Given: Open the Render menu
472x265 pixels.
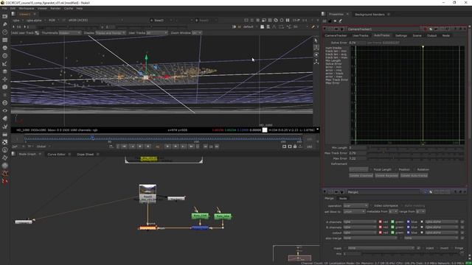Looking at the screenshot, I should [x=55, y=8].
